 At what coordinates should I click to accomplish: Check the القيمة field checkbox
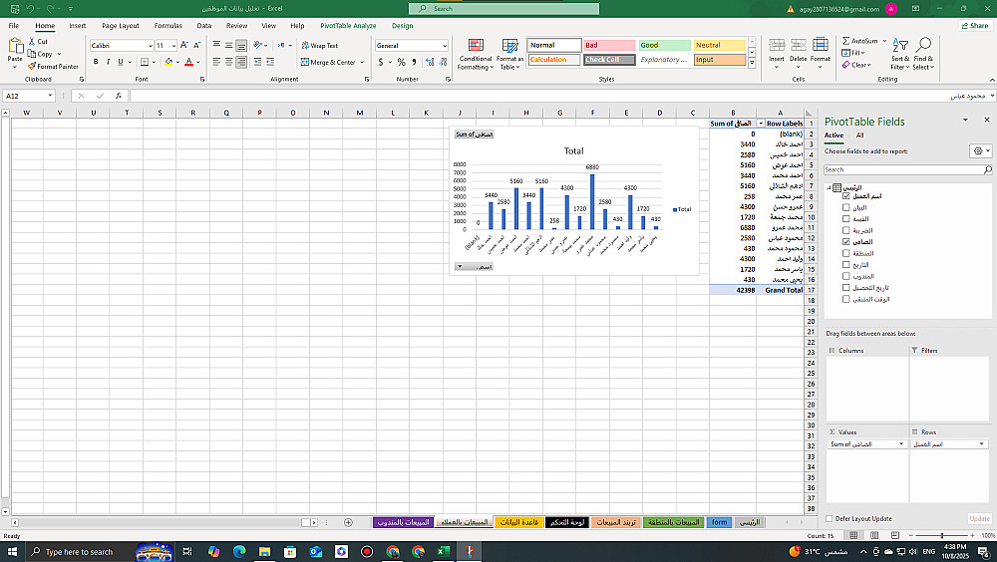pyautogui.click(x=846, y=218)
